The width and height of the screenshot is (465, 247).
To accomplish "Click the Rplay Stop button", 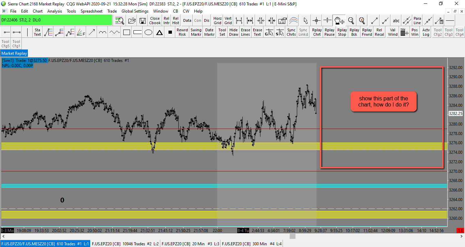I will point(342,32).
